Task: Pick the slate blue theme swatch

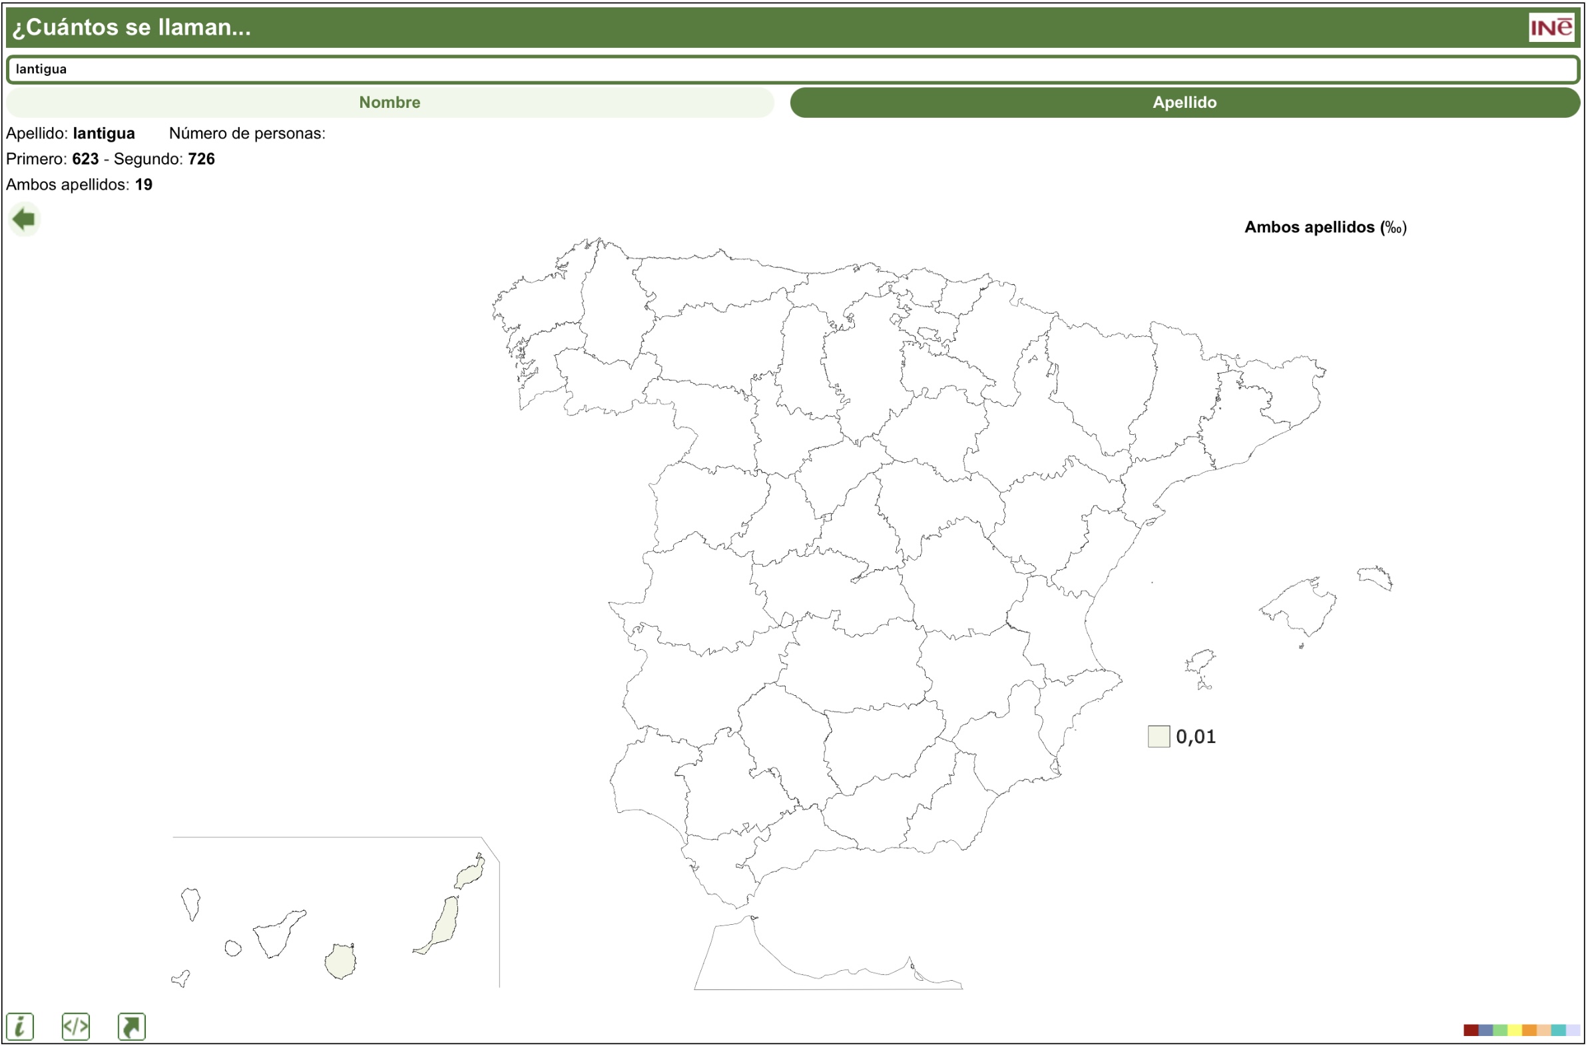Action: click(1486, 1031)
